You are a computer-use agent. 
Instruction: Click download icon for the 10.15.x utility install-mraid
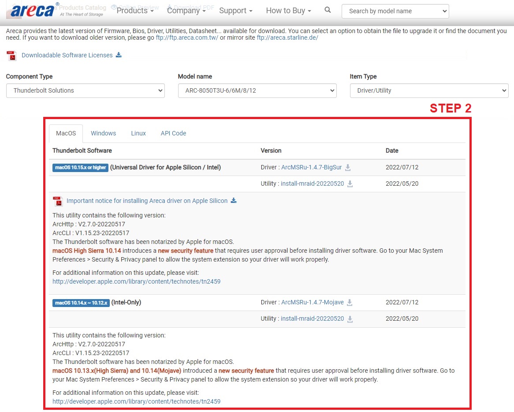pos(350,184)
